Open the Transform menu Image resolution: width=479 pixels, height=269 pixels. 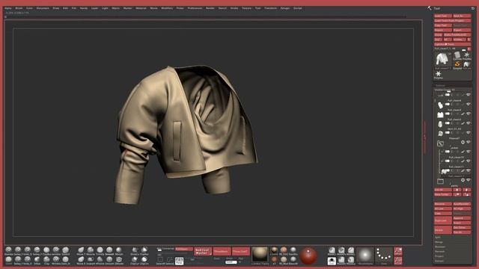(x=270, y=8)
